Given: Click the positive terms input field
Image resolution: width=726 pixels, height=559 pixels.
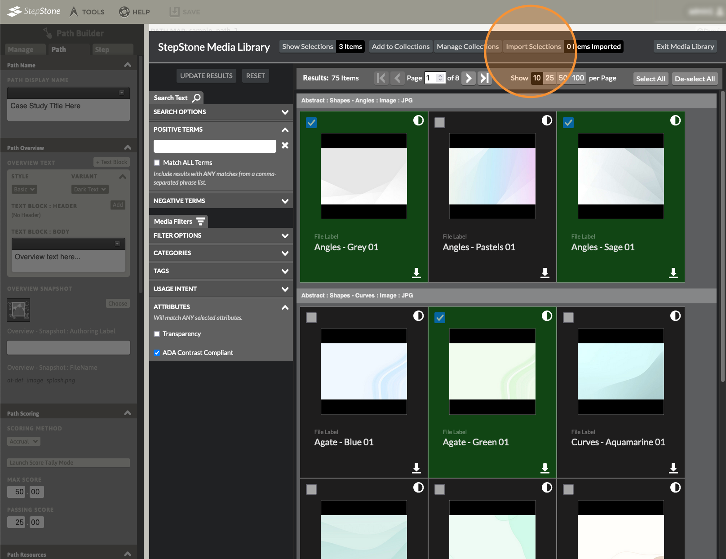Looking at the screenshot, I should pos(215,146).
